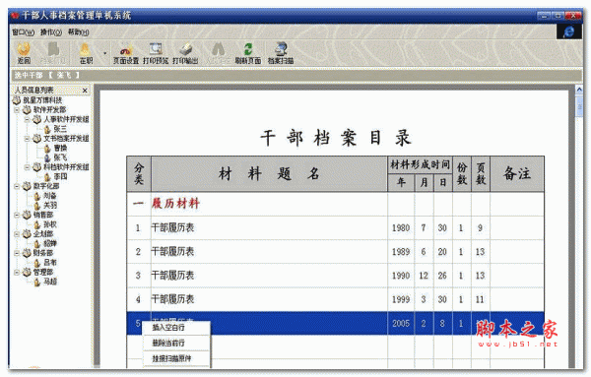This screenshot has height=377, width=591.
Task: Open 页面设置 (Page Setup) from toolbar
Action: coord(126,52)
